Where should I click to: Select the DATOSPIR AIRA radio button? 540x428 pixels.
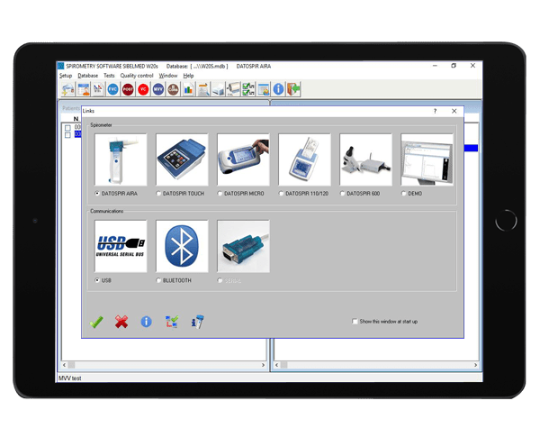(x=97, y=194)
